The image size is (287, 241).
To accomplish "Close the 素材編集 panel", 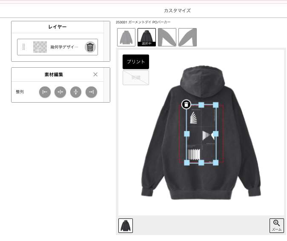I will [95, 75].
